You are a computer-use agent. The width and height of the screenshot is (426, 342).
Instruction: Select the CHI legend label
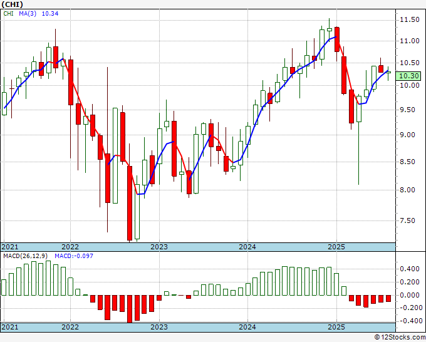(x=8, y=14)
